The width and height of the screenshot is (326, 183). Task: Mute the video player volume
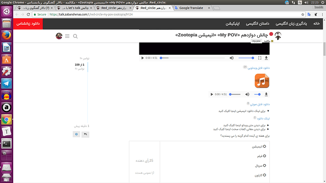pos(232,58)
